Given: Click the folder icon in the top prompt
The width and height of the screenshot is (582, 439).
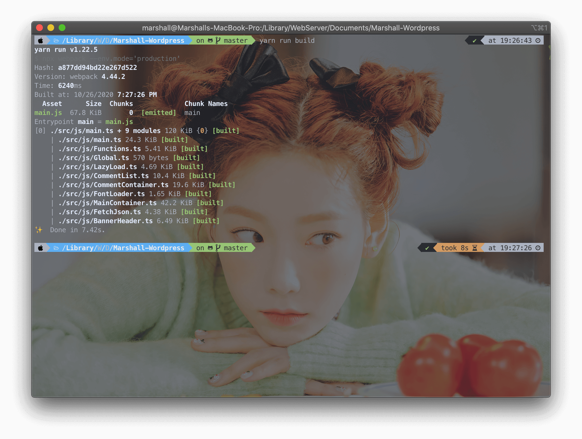Looking at the screenshot, I should click(56, 41).
